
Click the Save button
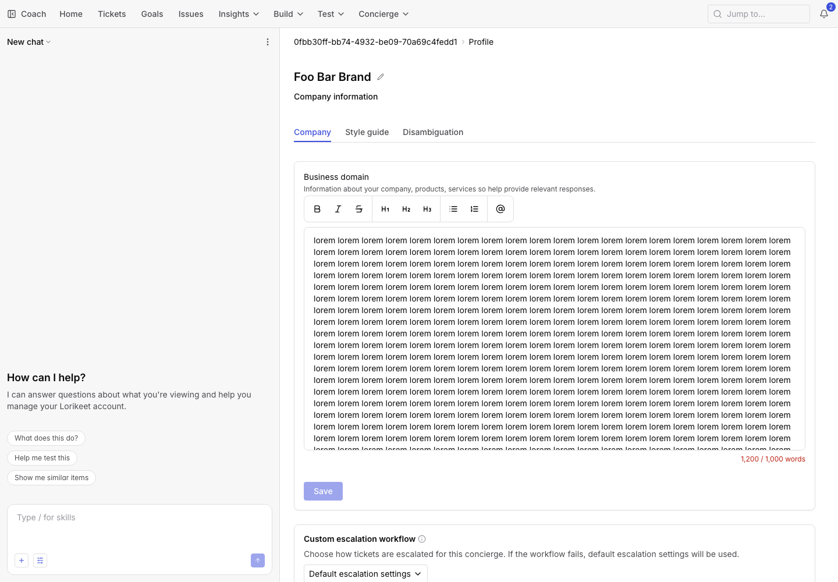tap(323, 491)
